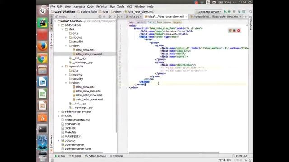
Task: Close the vote.py editor tab
Action: point(141,17)
